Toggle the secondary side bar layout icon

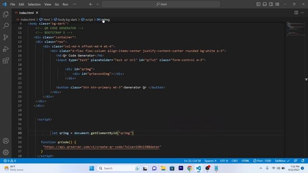point(271,4)
